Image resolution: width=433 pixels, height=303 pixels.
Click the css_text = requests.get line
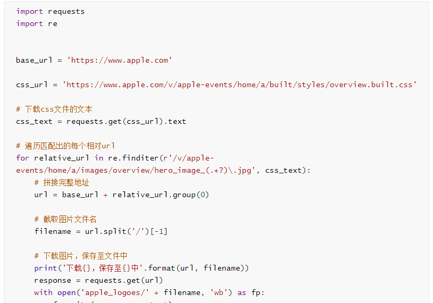pos(101,121)
